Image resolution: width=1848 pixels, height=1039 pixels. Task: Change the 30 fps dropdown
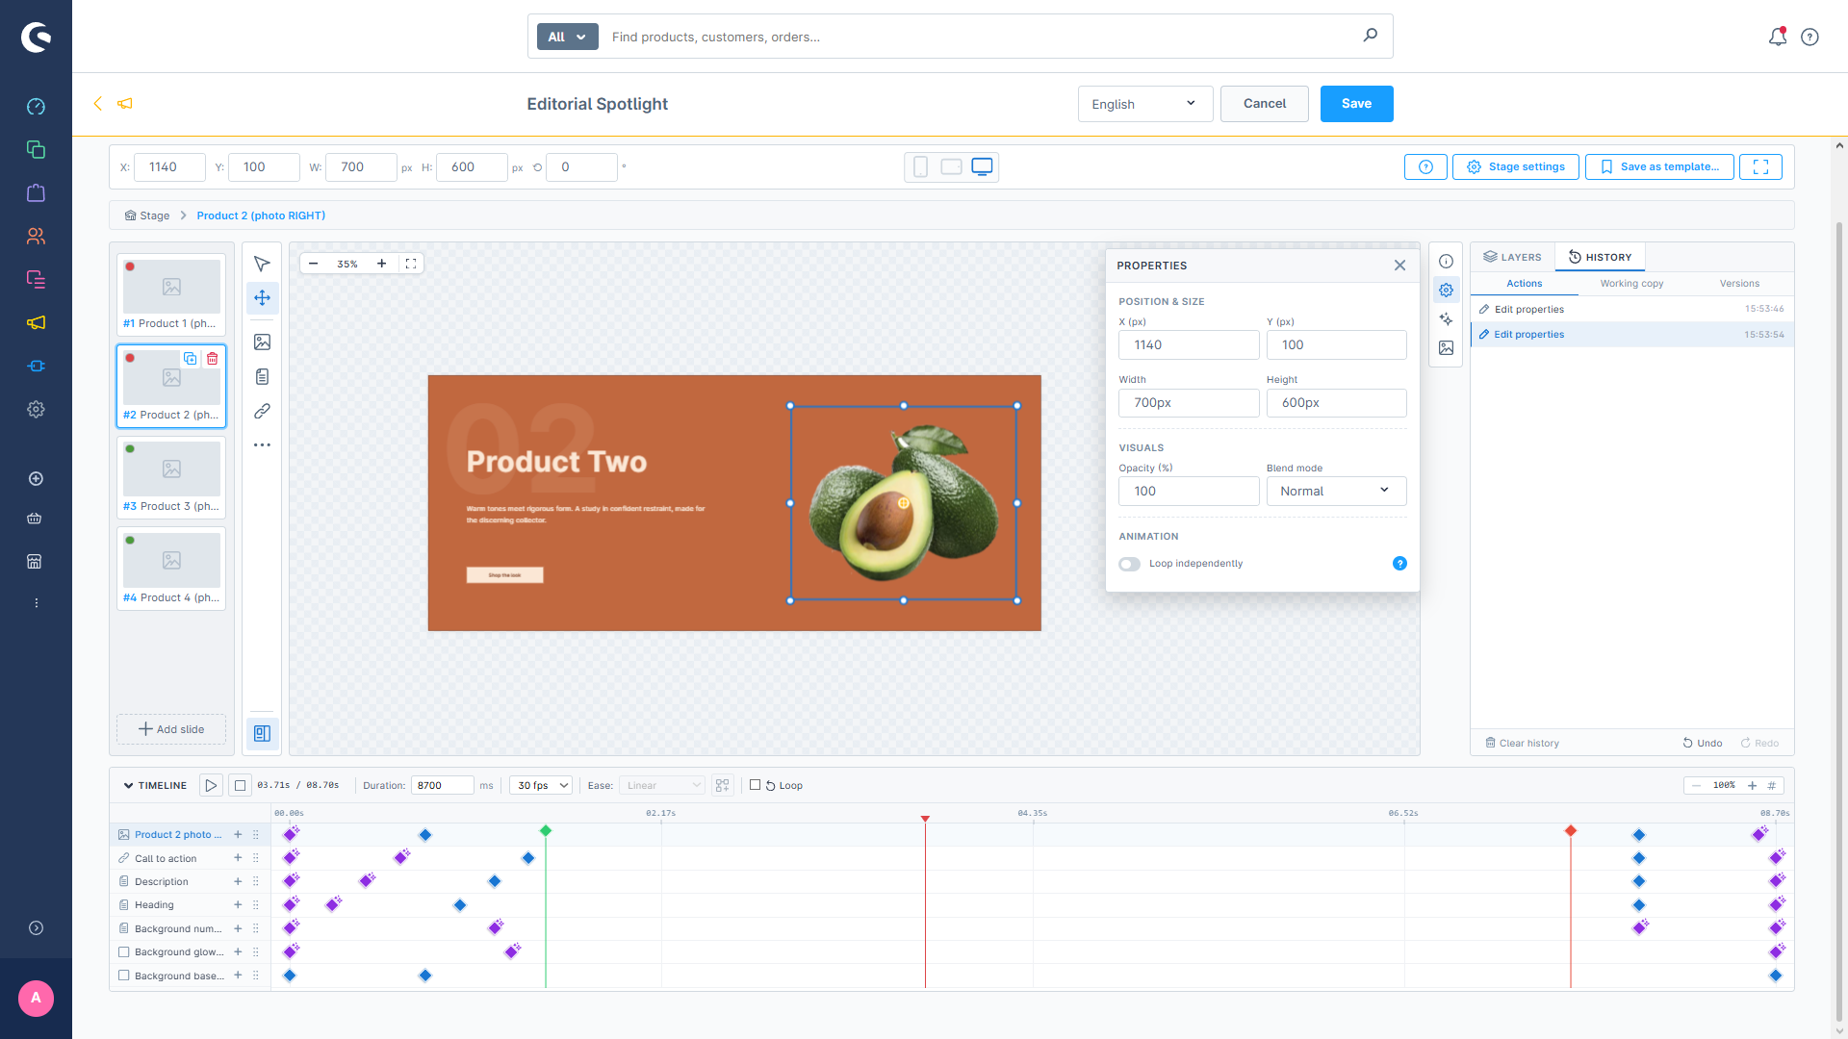point(541,786)
